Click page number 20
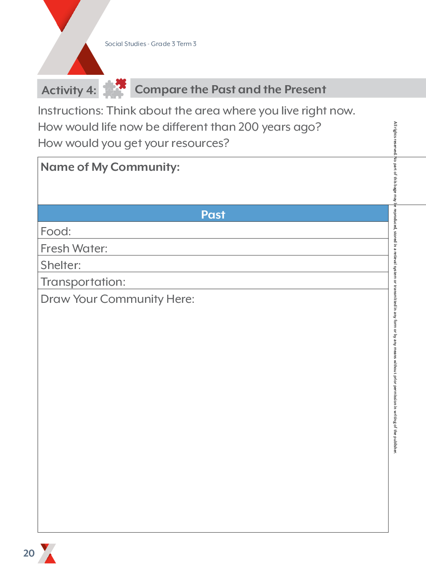Screen dimensions: 426x575 [x=29, y=553]
